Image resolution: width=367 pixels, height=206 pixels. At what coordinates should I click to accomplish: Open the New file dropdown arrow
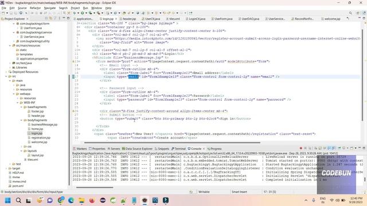point(7,13)
